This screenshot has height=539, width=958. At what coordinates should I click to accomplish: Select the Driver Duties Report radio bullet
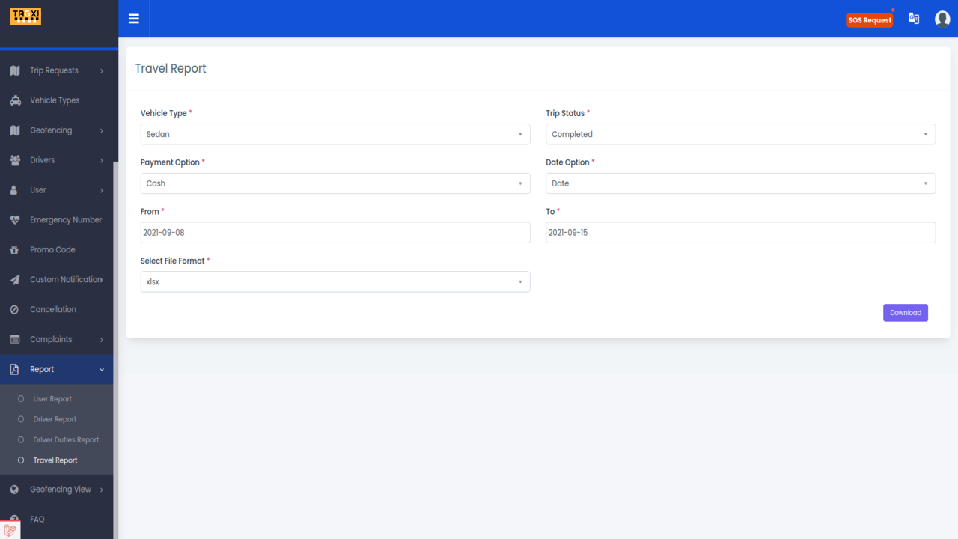click(x=22, y=439)
